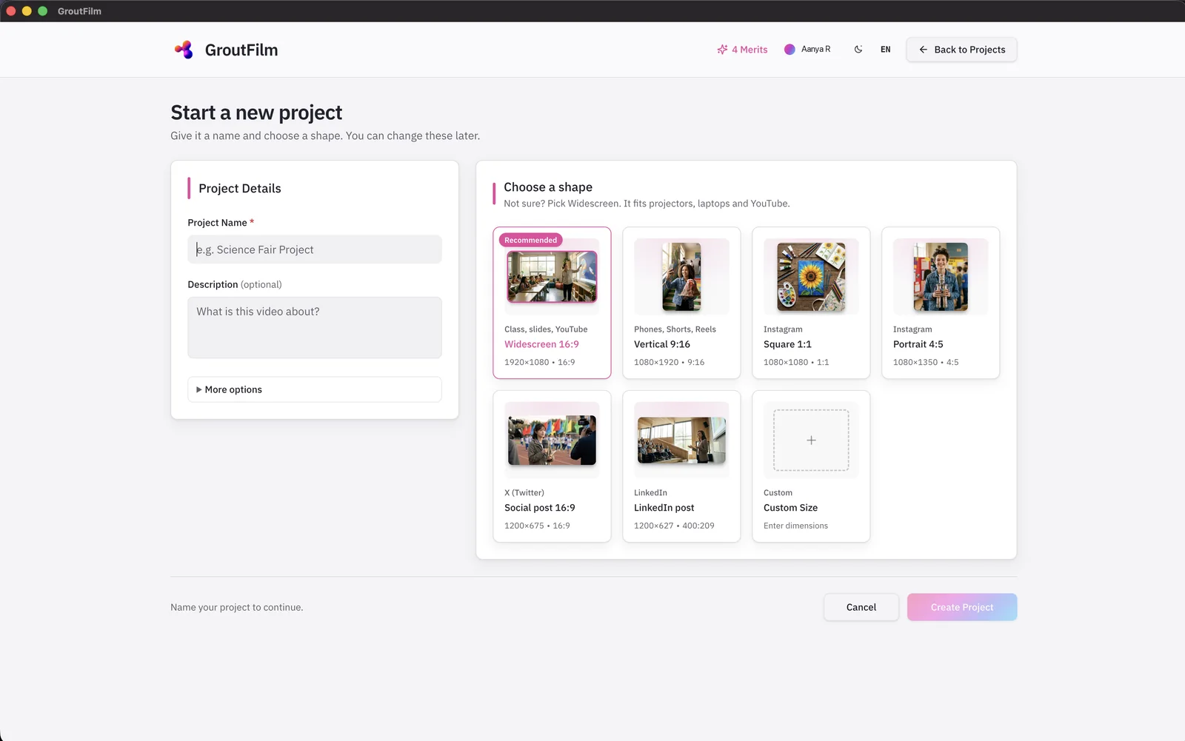Choose the Square 1:1 Instagram shape

tap(811, 303)
